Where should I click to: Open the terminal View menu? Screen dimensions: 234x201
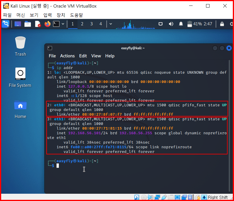96,56
